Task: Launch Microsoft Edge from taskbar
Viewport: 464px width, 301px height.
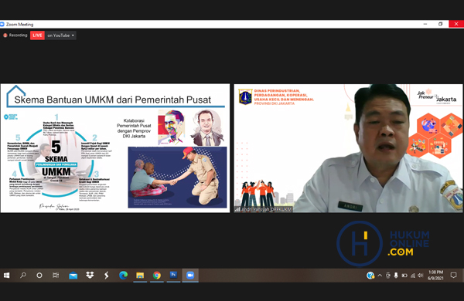Action: (x=123, y=276)
